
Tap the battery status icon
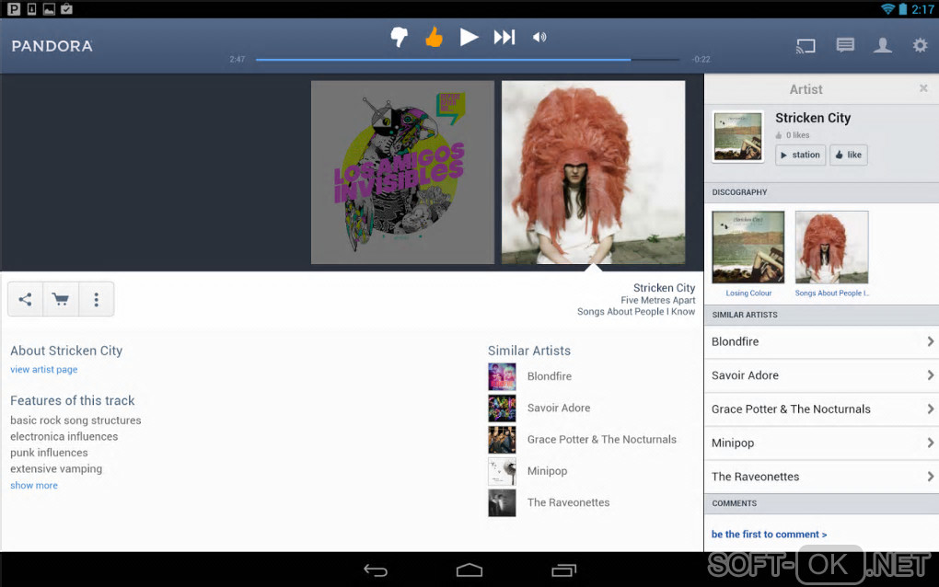pyautogui.click(x=902, y=9)
